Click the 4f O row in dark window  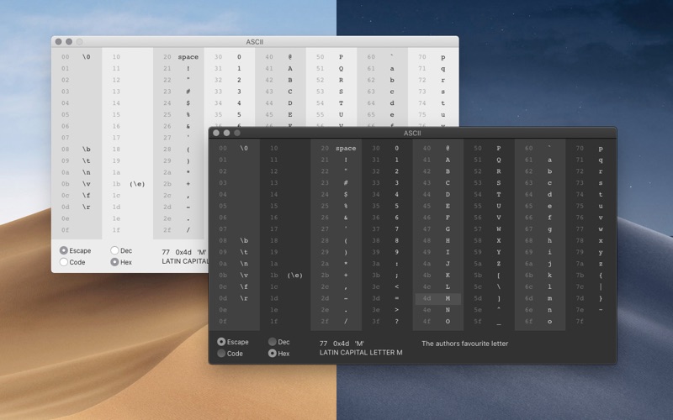(437, 322)
